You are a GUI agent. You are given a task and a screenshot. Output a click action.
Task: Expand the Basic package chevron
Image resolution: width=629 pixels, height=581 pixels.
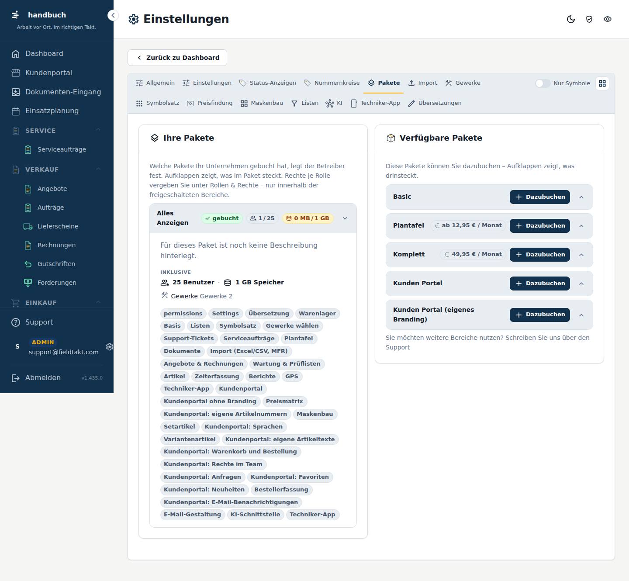pos(581,197)
